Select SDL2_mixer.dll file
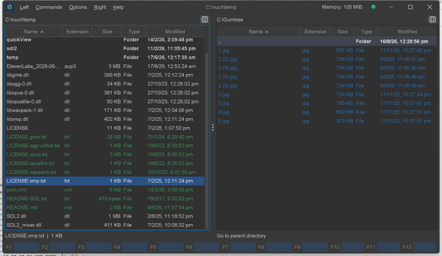Screen dimensions: 442x256 (x=105, y=225)
